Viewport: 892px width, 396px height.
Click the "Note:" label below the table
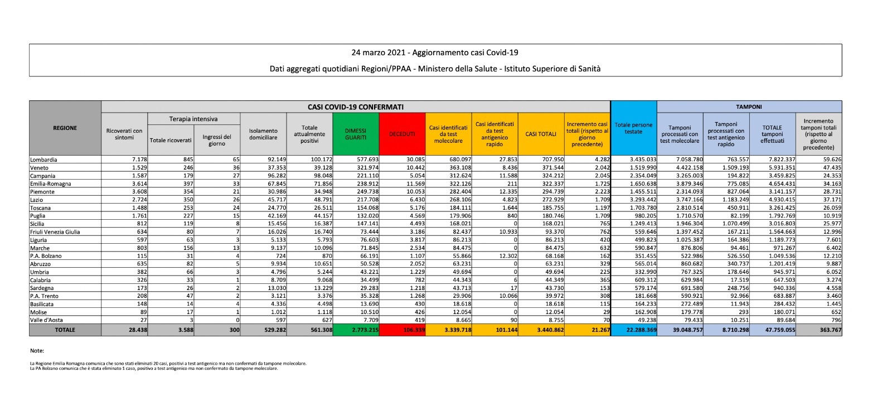click(37, 351)
